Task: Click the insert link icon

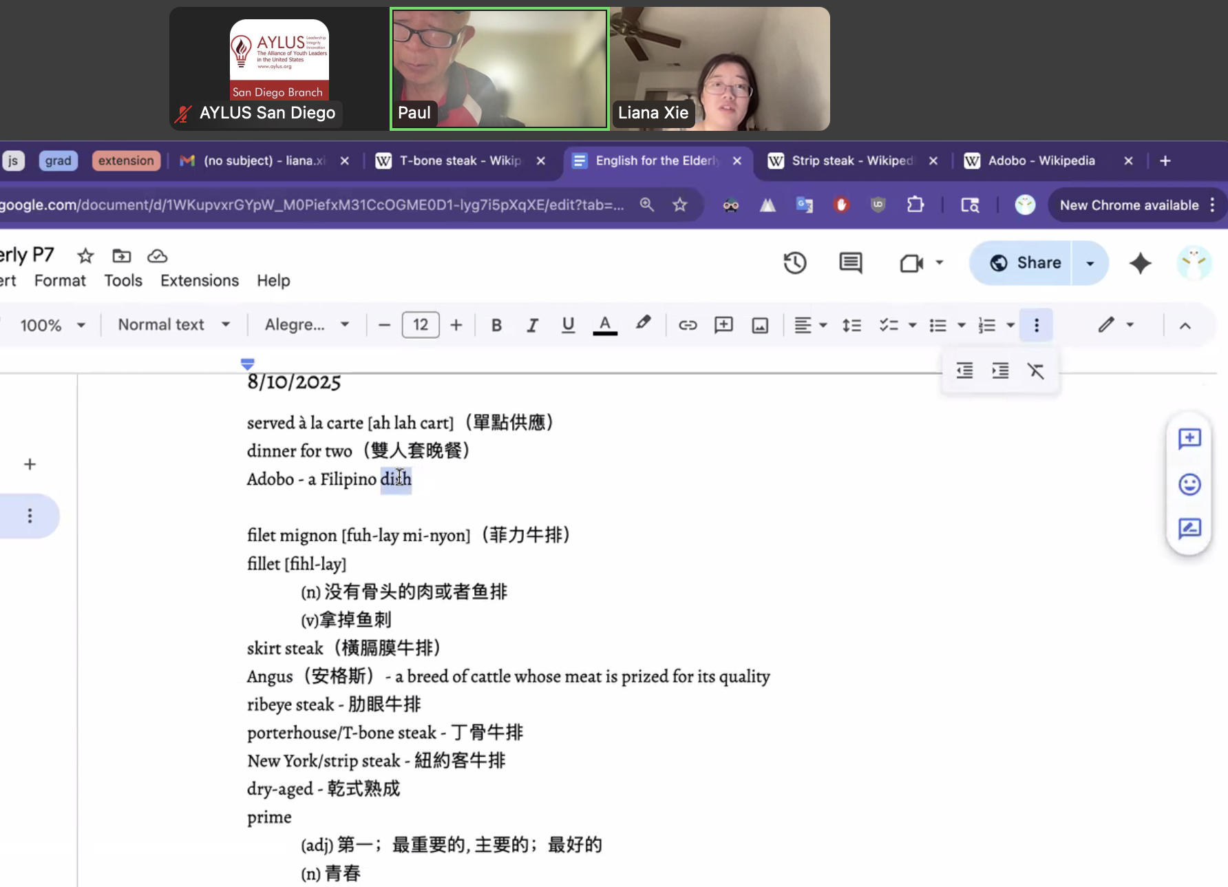Action: coord(688,325)
